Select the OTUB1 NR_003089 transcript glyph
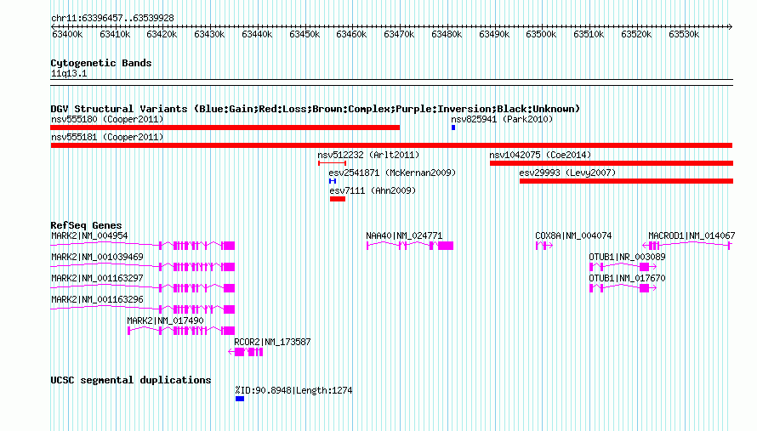757x431 pixels. coord(623,267)
